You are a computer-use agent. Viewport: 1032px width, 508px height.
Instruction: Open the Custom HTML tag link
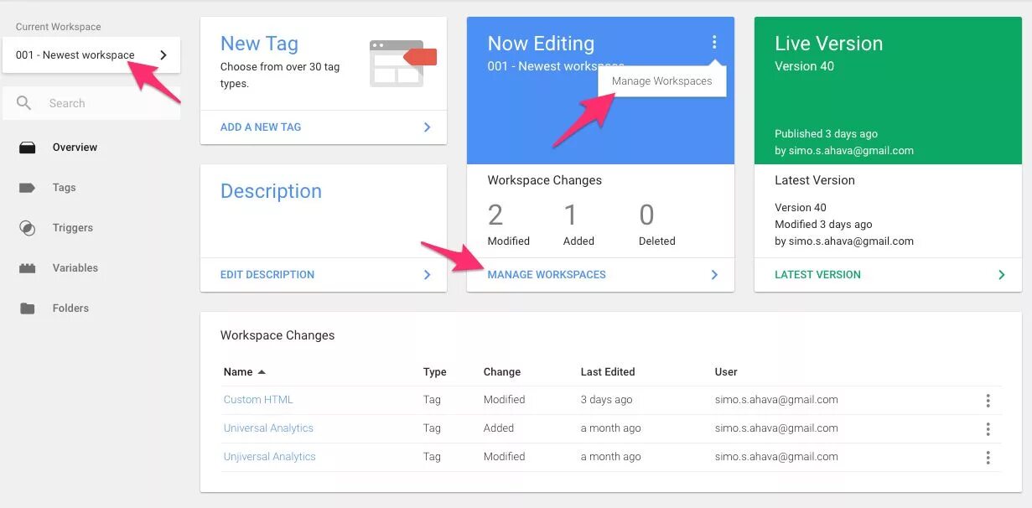point(258,400)
